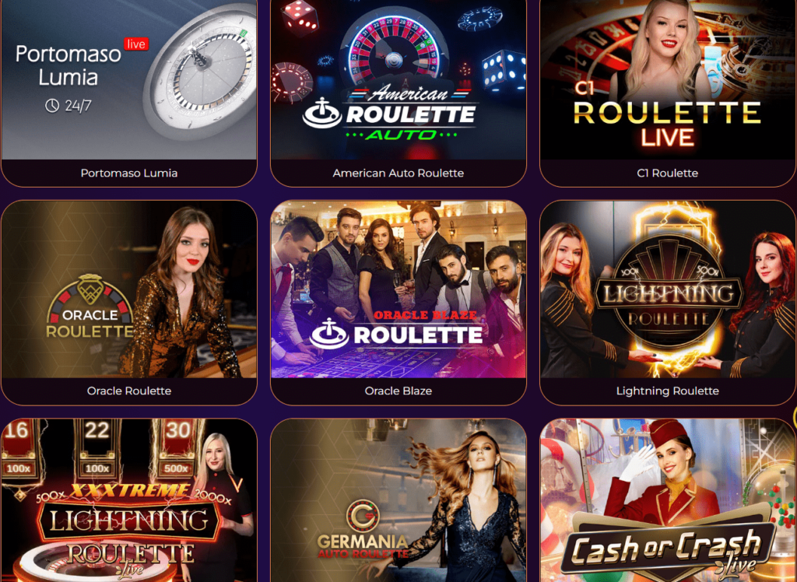
Task: Click the red live badge on Portomaso Lumia
Action: click(136, 44)
